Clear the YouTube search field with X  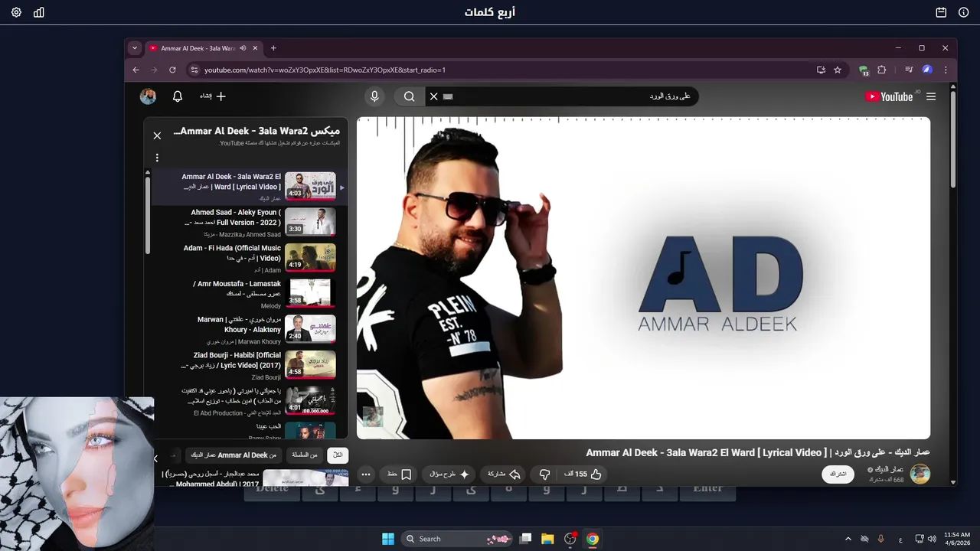pos(433,96)
